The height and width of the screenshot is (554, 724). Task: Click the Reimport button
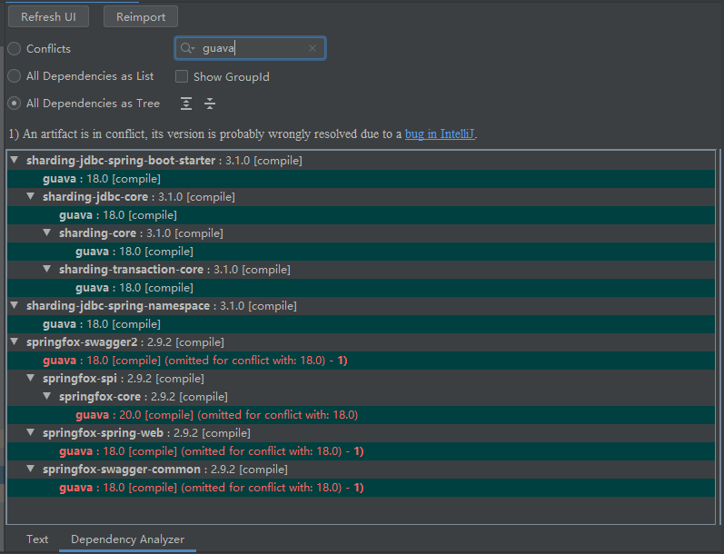[141, 17]
